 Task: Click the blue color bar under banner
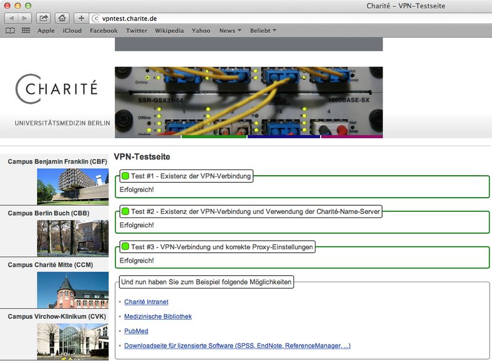point(284,136)
